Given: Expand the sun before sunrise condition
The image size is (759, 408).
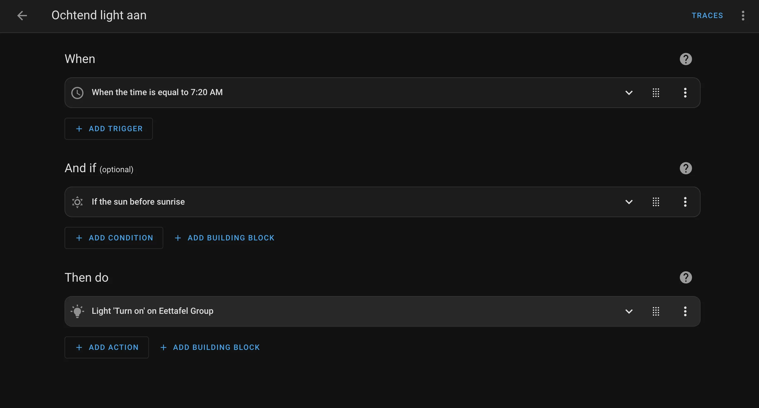Looking at the screenshot, I should (629, 202).
